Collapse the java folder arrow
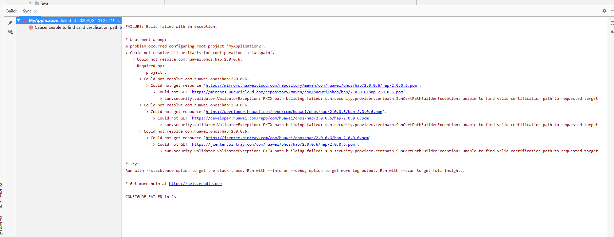Image resolution: width=614 pixels, height=237 pixels. tap(30, 3)
